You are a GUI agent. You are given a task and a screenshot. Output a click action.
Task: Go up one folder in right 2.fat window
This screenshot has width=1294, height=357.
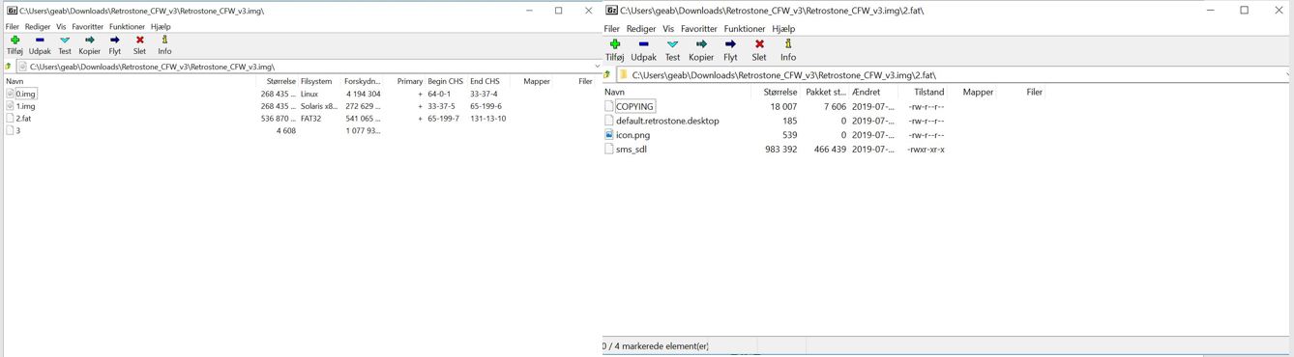(x=607, y=74)
